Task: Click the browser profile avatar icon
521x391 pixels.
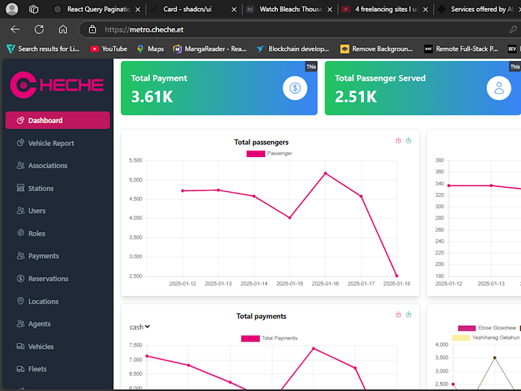Action: (12, 9)
